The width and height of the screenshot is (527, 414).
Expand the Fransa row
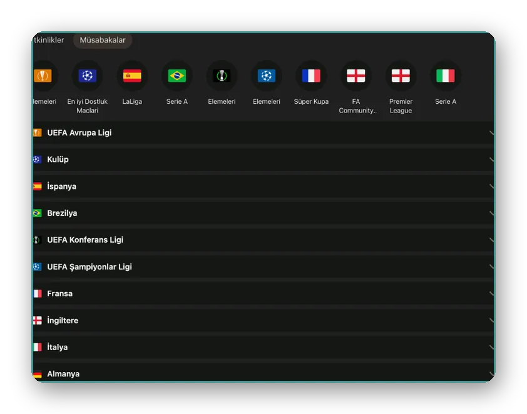(263, 294)
